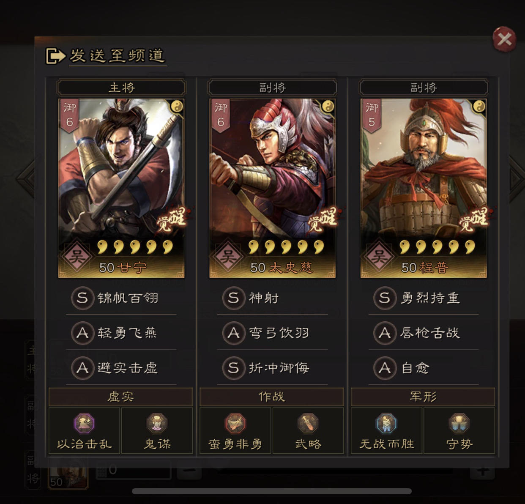Click the yin-yang icon on 甘宁 card
The image size is (525, 504).
[x=177, y=106]
